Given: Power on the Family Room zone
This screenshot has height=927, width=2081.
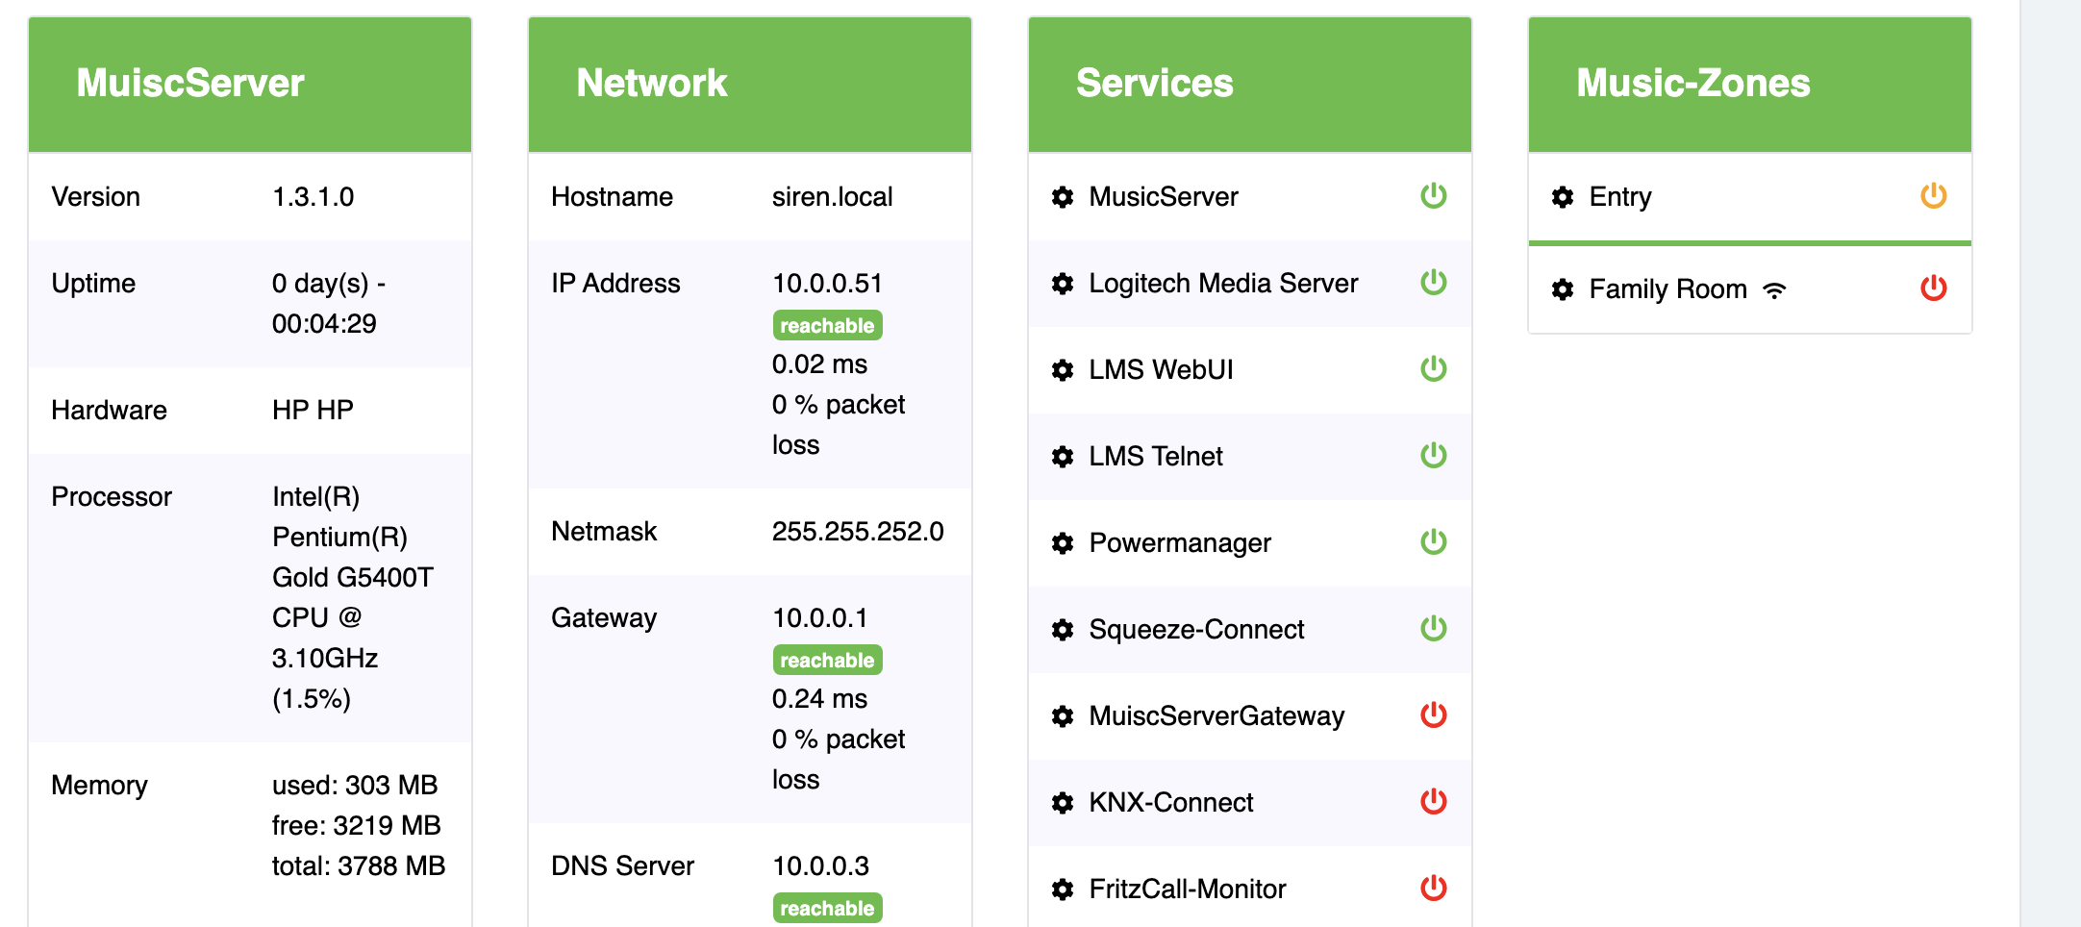Looking at the screenshot, I should coord(1933,288).
